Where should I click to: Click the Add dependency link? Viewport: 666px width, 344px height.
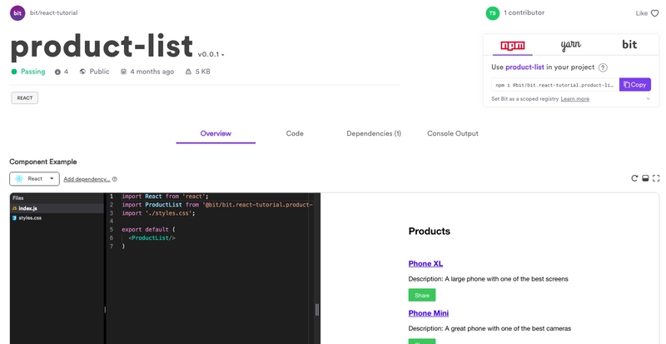click(87, 179)
